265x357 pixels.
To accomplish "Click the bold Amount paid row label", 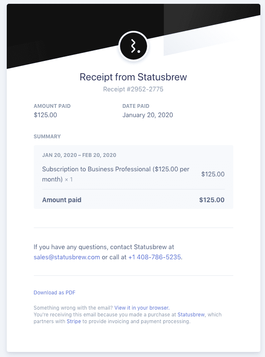I will 62,200.
